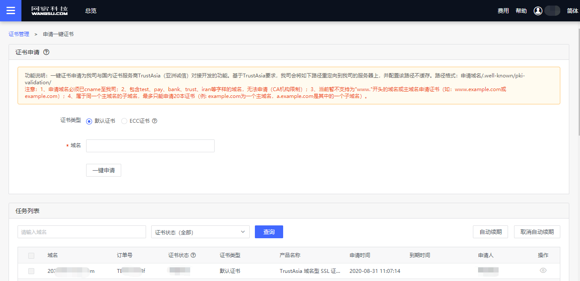Go to 证书管理 breadcrumb link
This screenshot has height=281, width=580.
click(19, 34)
